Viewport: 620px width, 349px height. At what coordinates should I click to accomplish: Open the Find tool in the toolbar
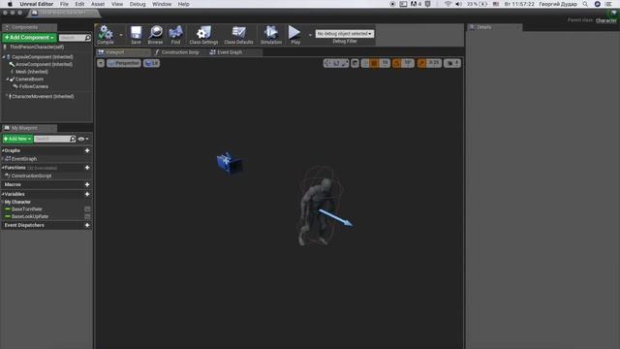pos(175,35)
